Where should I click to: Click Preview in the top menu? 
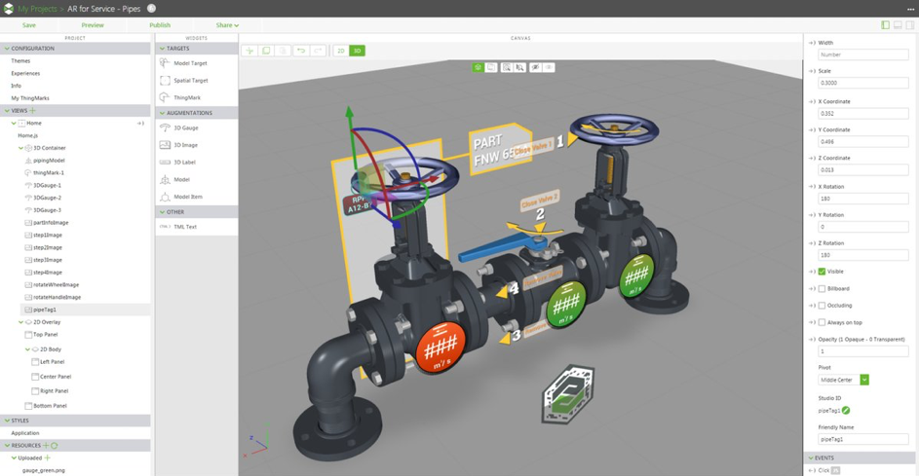tap(93, 25)
